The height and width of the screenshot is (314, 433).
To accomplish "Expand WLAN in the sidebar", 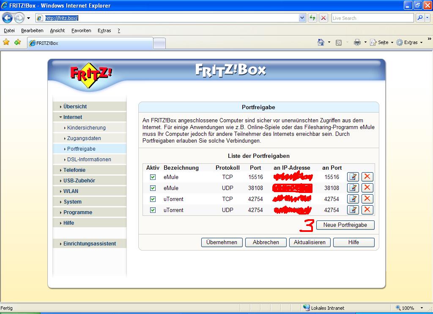I will click(90, 191).
